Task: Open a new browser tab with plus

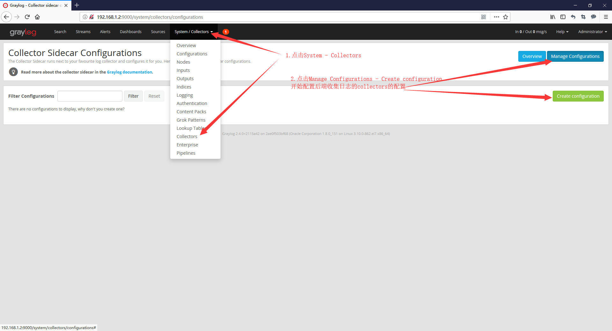Action: (77, 5)
